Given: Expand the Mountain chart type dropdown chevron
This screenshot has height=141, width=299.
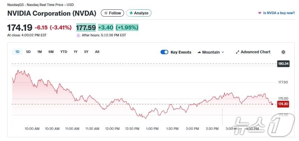Looking at the screenshot, I should pyautogui.click(x=223, y=52).
